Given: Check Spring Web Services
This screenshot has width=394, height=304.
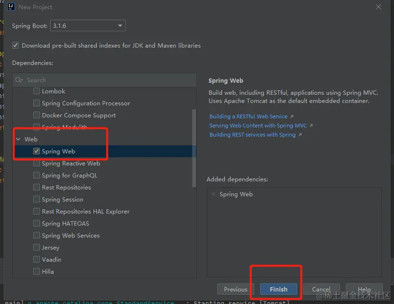Looking at the screenshot, I should (x=37, y=236).
